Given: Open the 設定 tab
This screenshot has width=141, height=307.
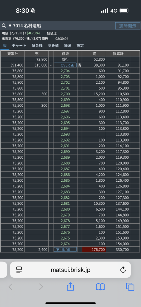Looking at the screenshot, I should coord(80,46).
